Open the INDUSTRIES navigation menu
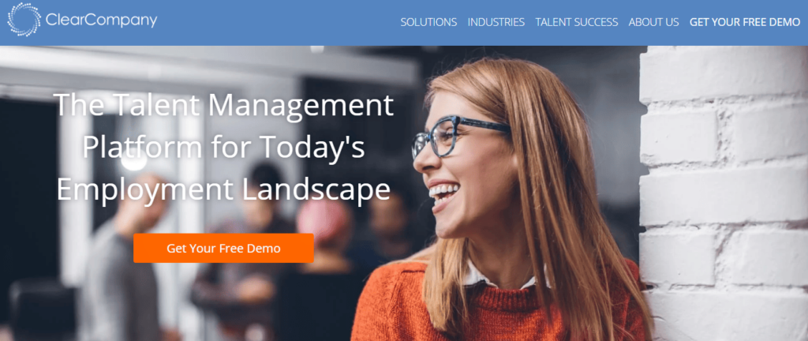 pos(496,22)
